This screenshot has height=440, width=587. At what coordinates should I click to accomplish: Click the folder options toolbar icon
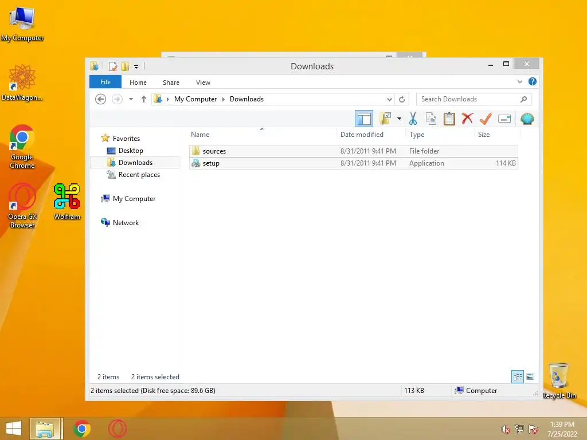coord(385,119)
